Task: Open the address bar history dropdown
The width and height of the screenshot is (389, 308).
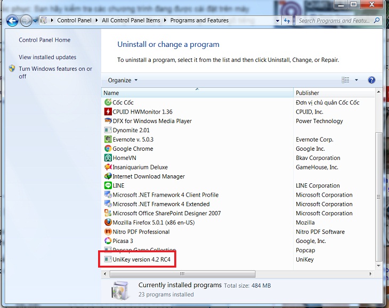Action: 277,21
